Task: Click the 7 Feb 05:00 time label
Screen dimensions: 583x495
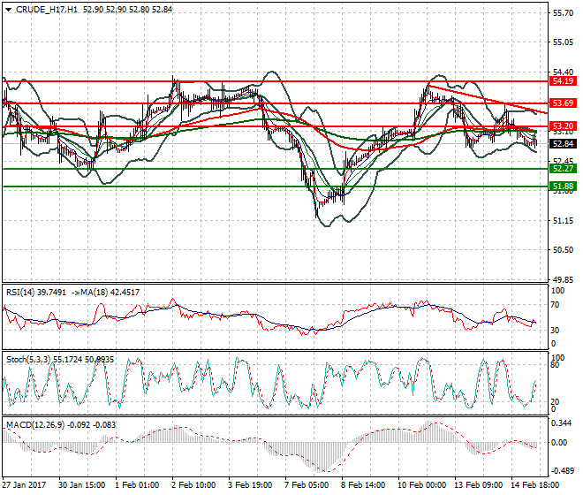Action: tap(307, 485)
